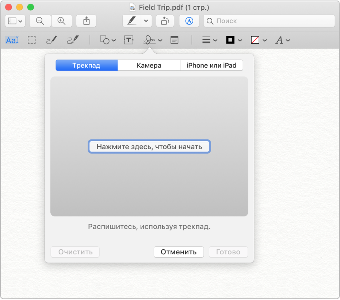340x300 pixels.
Task: Add a Note annotation
Action: [x=174, y=40]
